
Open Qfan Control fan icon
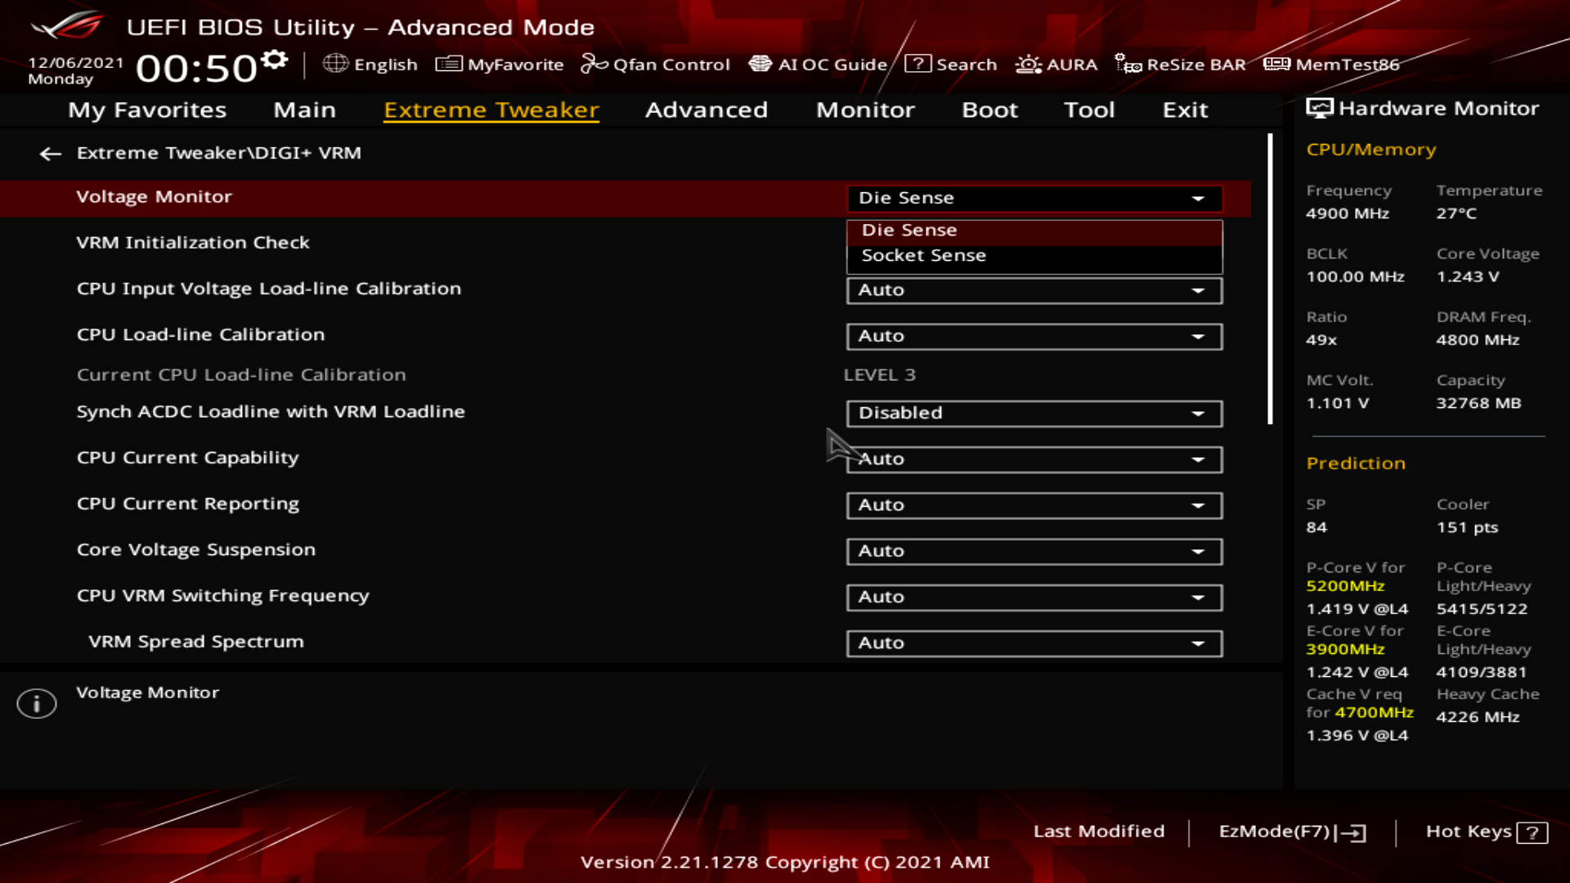[x=594, y=64]
